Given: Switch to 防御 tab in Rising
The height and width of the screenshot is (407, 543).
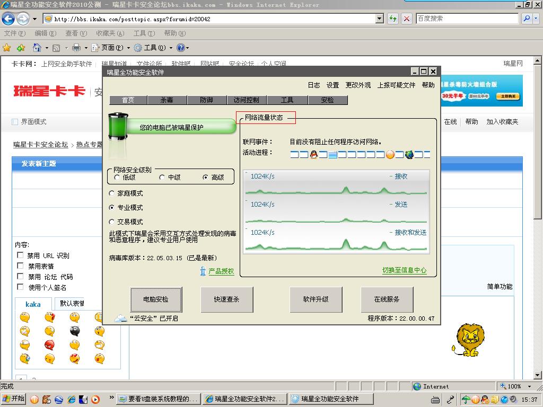Looking at the screenshot, I should click(206, 100).
